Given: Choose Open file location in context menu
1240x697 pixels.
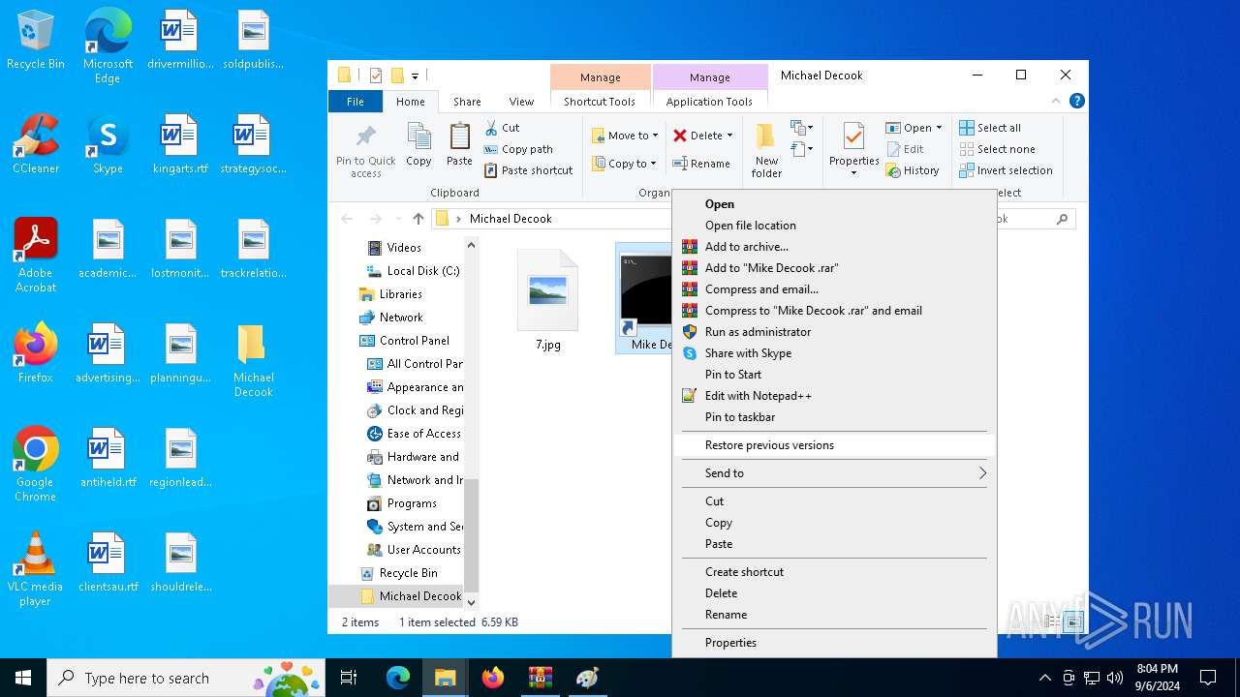Looking at the screenshot, I should 834,226.
